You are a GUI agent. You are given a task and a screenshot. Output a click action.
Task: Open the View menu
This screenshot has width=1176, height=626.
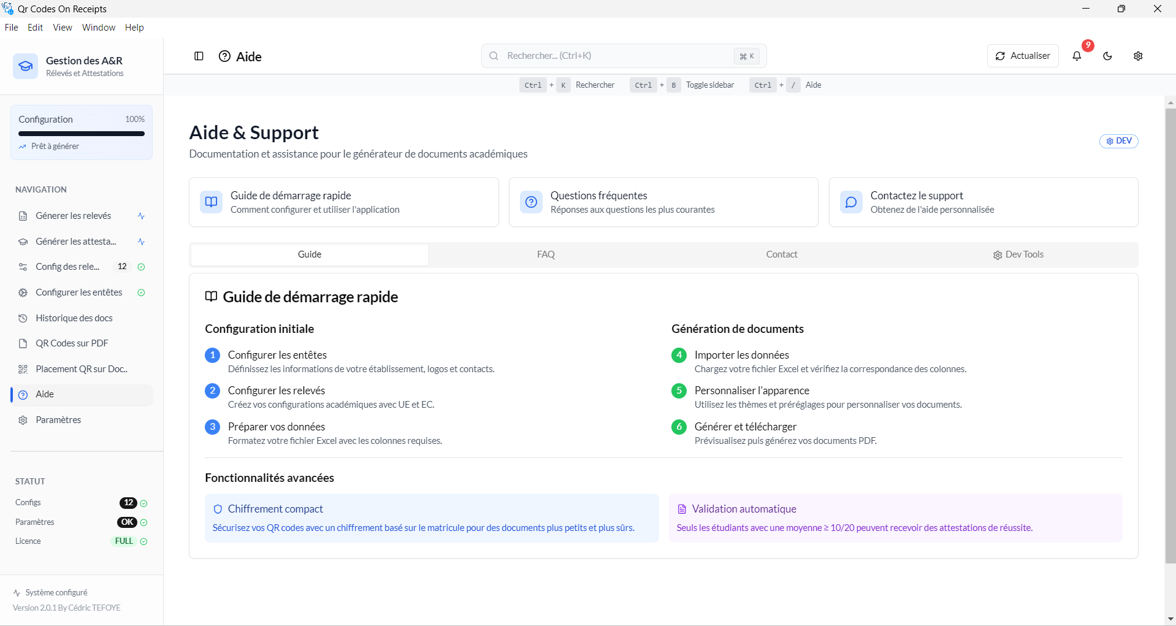[x=63, y=28]
